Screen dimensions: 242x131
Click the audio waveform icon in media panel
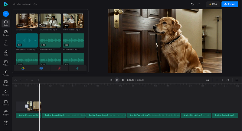77,68
